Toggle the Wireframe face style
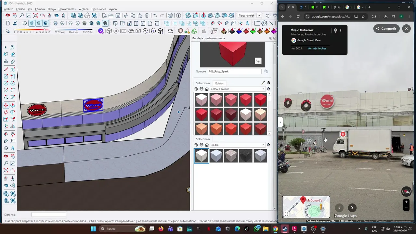The width and height of the screenshot is (416, 234). pyautogui.click(x=71, y=23)
